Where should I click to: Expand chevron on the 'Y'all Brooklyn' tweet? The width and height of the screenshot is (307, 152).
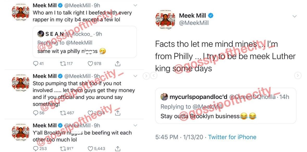pos(135,125)
